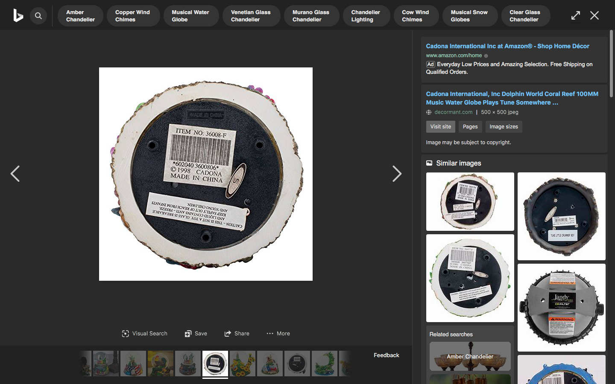Image resolution: width=615 pixels, height=384 pixels.
Task: Select the green dolphin filmstrip thumbnail
Action: (x=325, y=364)
